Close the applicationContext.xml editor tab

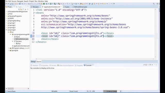(61, 7)
